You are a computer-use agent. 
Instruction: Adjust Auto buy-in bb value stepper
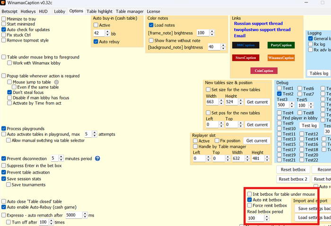pos(108,33)
